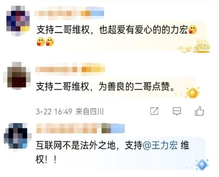Tap the gold pentagon badge on second comment
Screen dimensions: 219x177
192,93
